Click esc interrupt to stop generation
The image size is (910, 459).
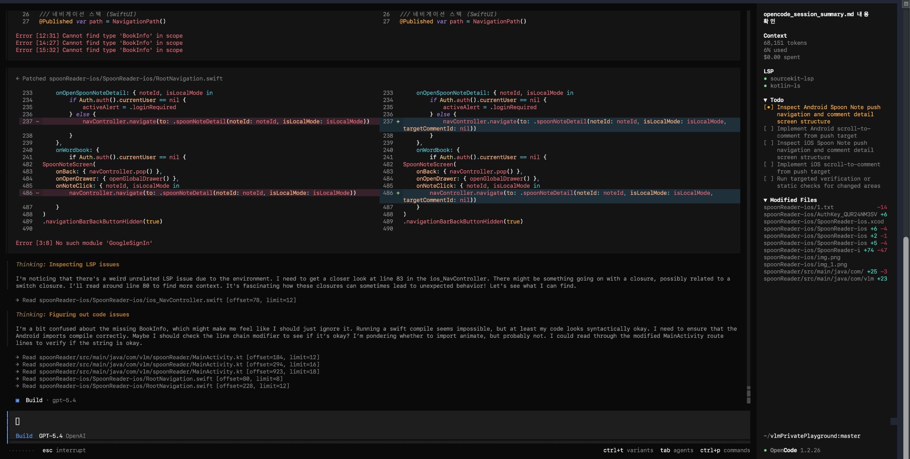tap(64, 450)
